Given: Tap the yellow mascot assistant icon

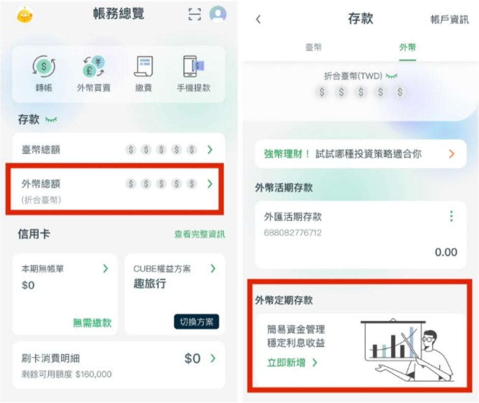Looking at the screenshot, I should point(25,14).
